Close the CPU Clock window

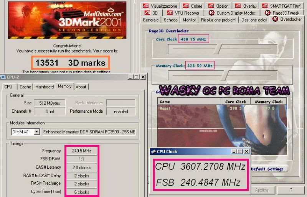pyautogui.click(x=246, y=151)
